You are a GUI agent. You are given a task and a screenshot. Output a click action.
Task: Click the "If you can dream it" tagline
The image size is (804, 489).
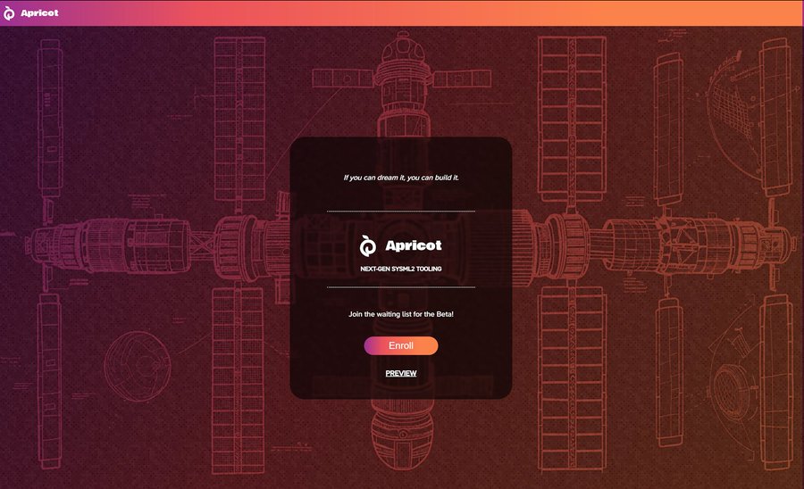[401, 178]
